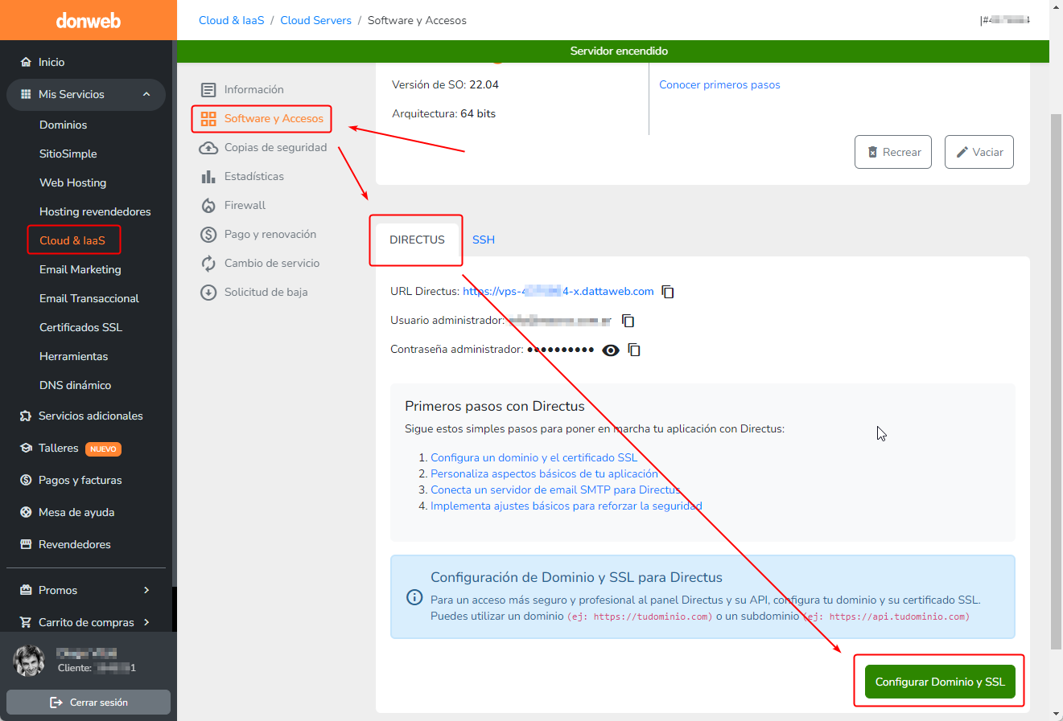Go to Certificados SSL
Viewport: 1063px width, 721px height.
[x=80, y=327]
